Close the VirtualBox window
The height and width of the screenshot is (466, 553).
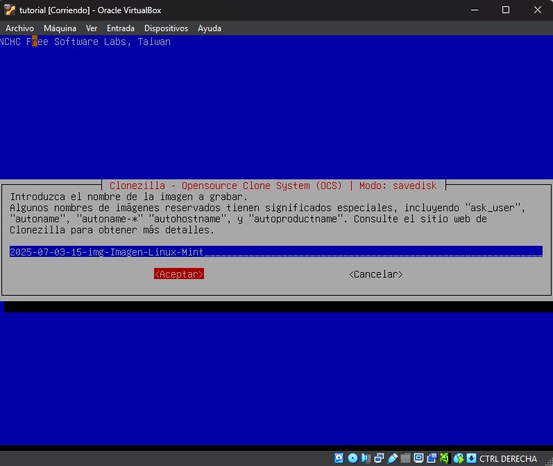(x=538, y=10)
